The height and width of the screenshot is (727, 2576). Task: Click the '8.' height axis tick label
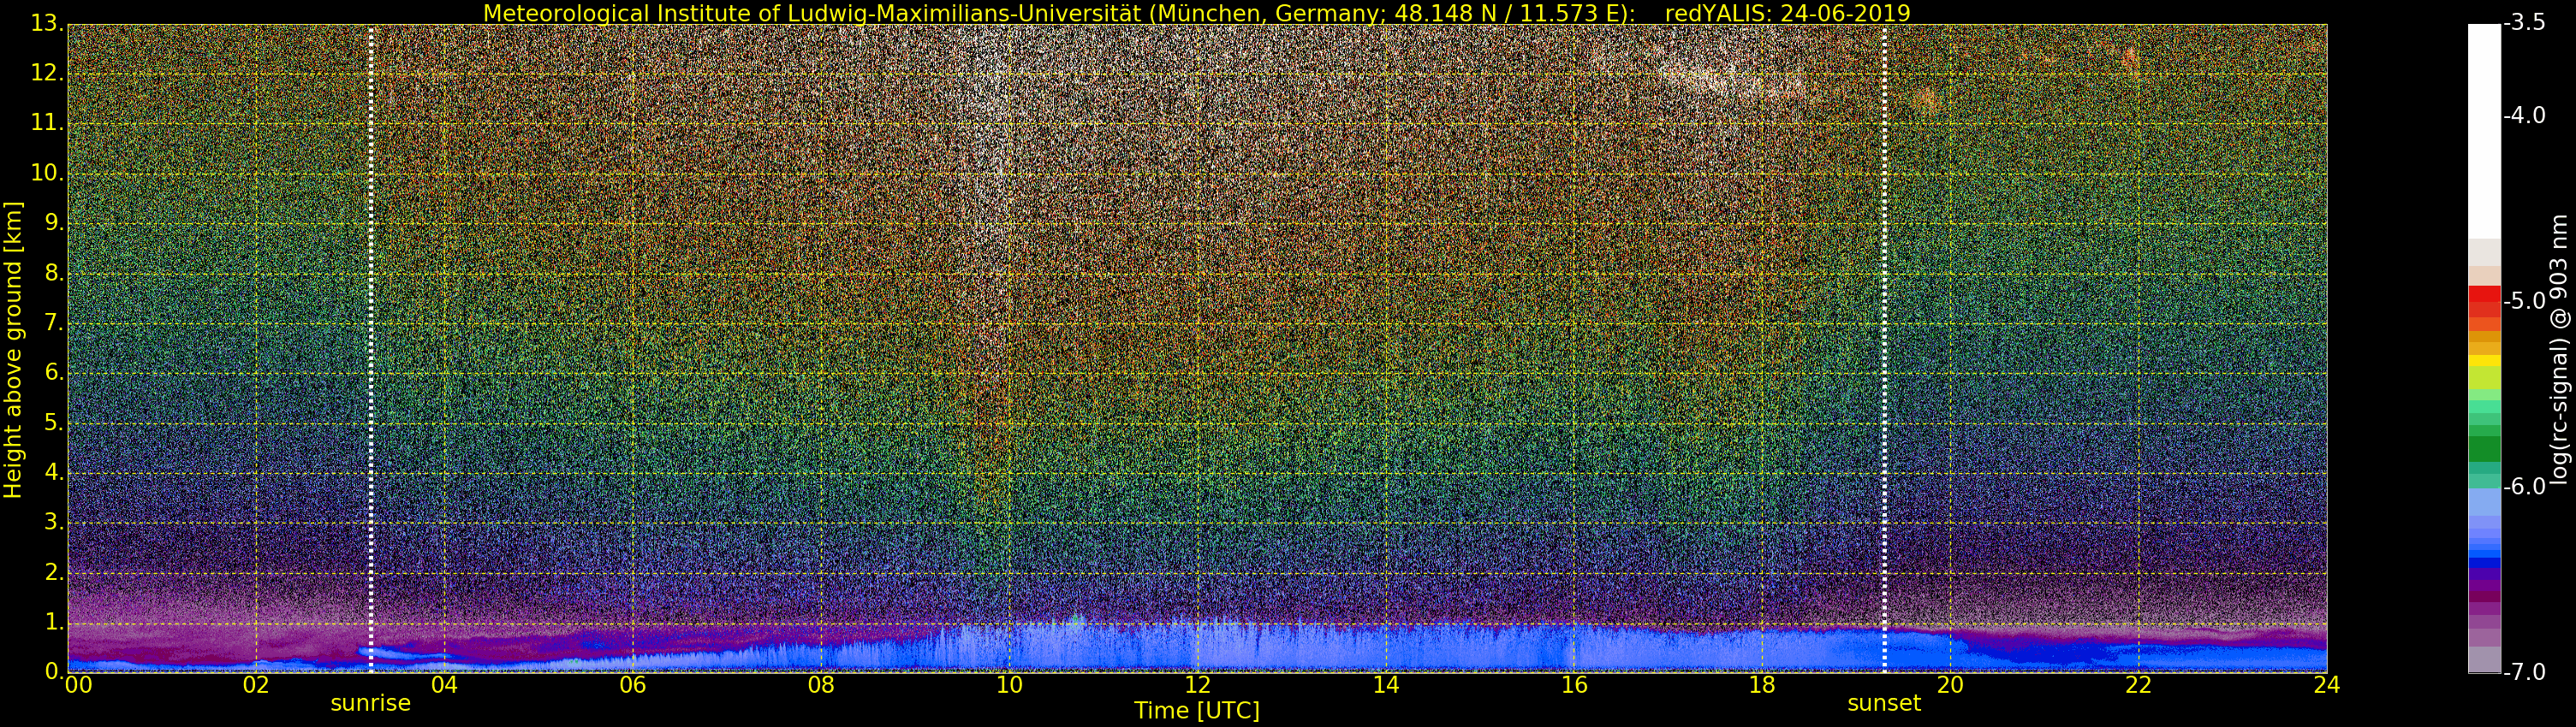point(53,273)
